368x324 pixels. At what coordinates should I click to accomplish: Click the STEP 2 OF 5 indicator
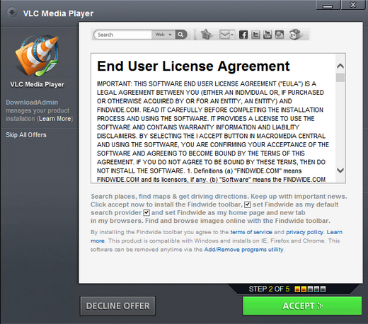pos(287,289)
